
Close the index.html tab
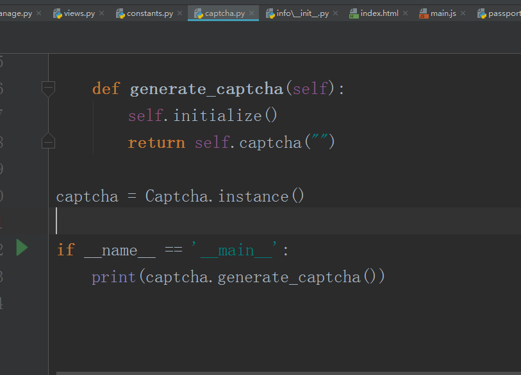[x=405, y=13]
